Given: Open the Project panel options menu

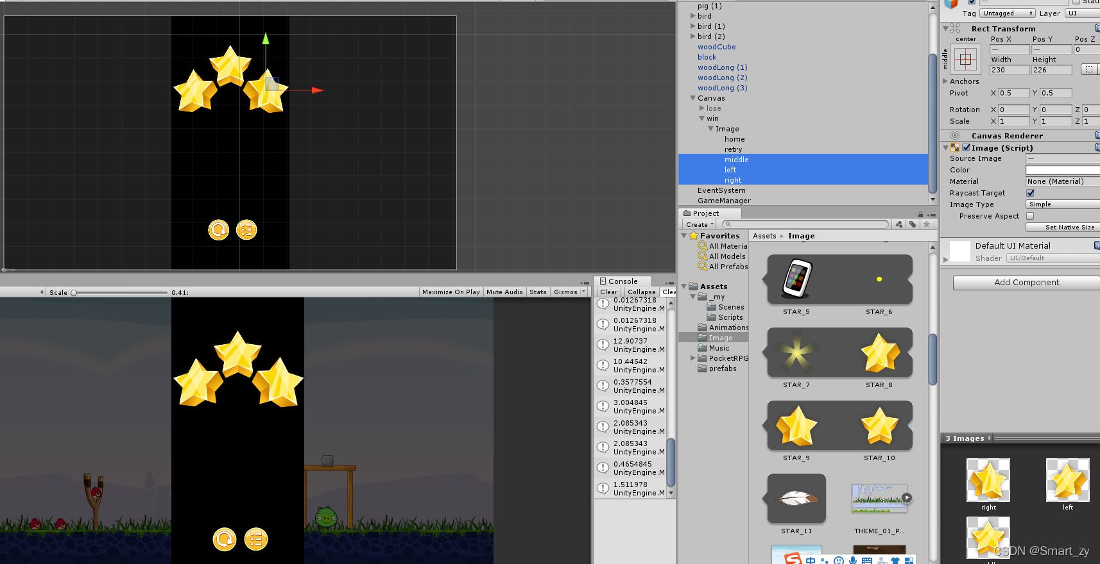Looking at the screenshot, I should (x=931, y=214).
